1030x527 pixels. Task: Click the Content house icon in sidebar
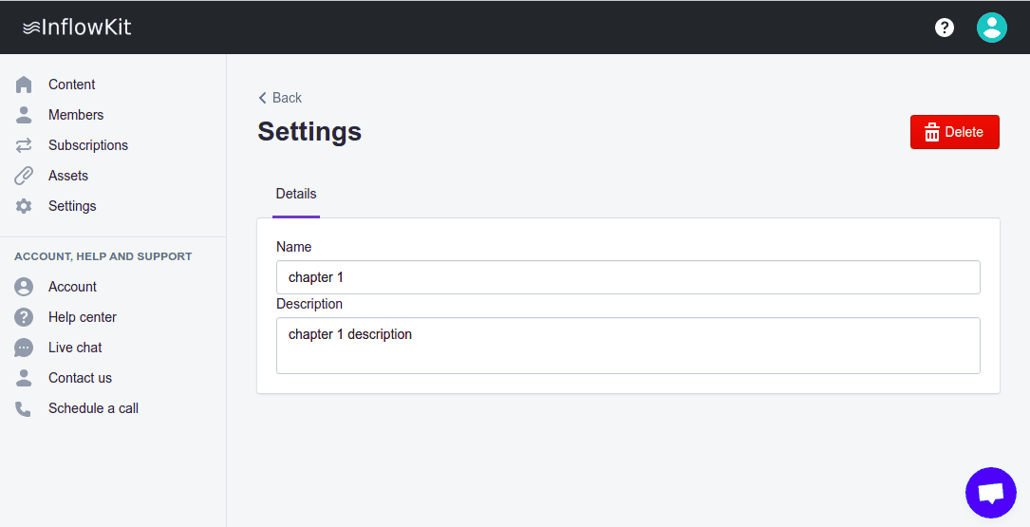coord(24,85)
